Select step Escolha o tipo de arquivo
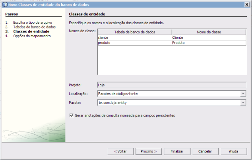The image size is (252, 160). (32, 23)
